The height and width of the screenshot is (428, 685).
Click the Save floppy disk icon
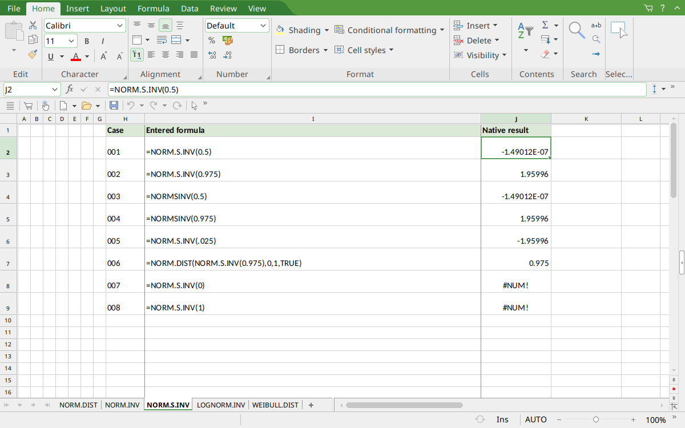tap(114, 106)
